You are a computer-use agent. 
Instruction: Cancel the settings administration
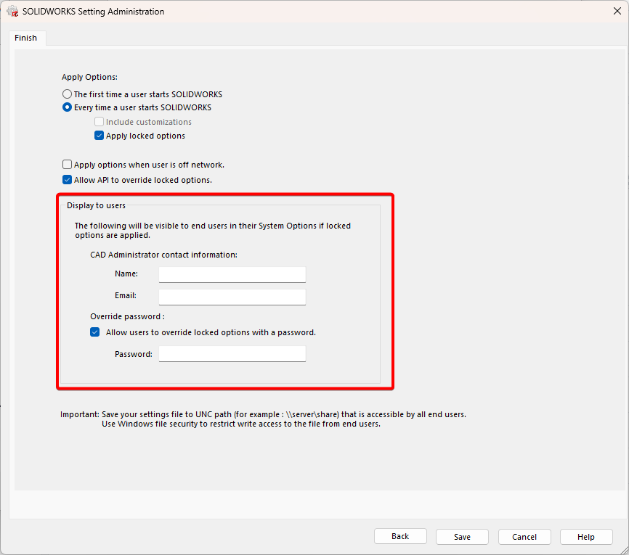click(x=524, y=537)
